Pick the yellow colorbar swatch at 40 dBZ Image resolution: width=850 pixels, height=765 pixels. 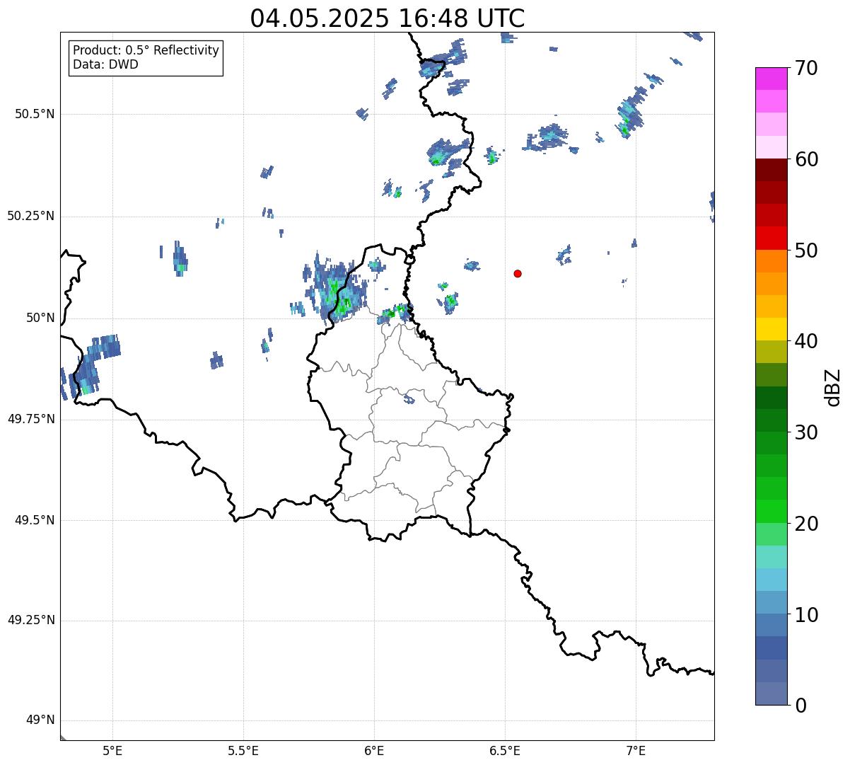772,329
